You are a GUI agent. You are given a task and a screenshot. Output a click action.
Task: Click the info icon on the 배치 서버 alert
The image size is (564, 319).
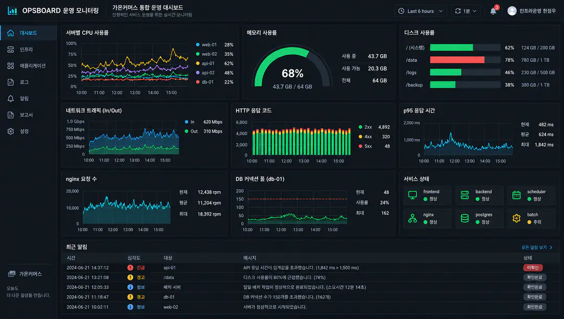[130, 287]
